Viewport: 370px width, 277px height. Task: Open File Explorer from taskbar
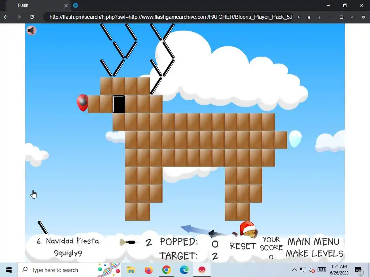pyautogui.click(x=131, y=270)
